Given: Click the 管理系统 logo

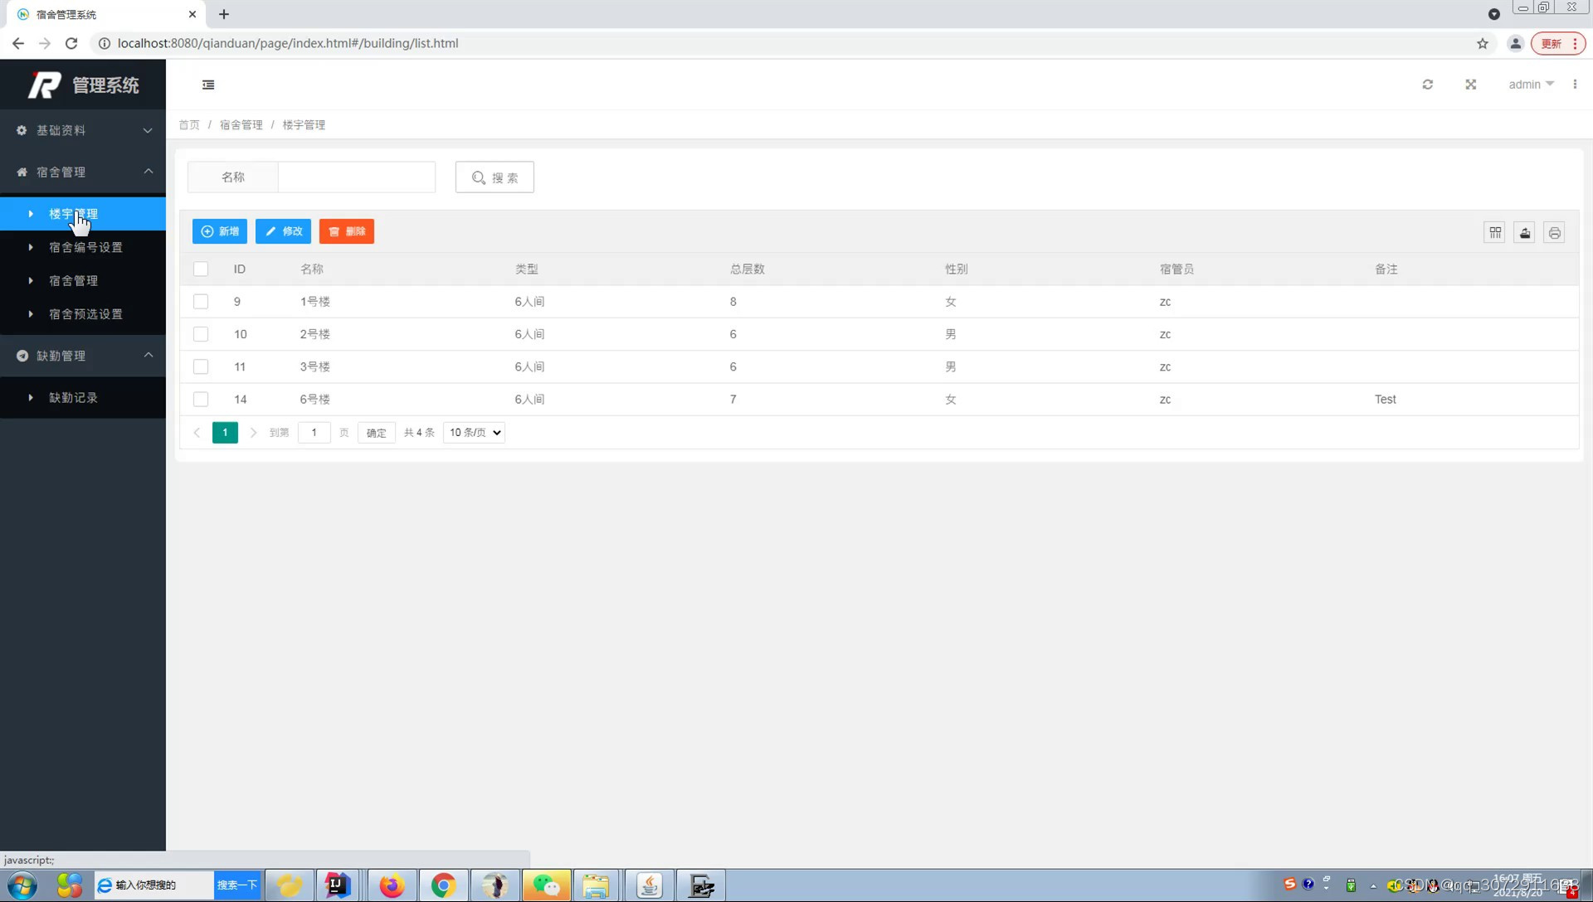Looking at the screenshot, I should click(83, 85).
